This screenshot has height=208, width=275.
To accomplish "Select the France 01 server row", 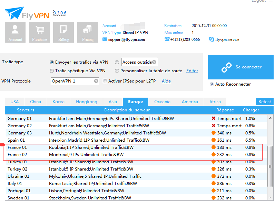I will pyautogui.click(x=136, y=147).
